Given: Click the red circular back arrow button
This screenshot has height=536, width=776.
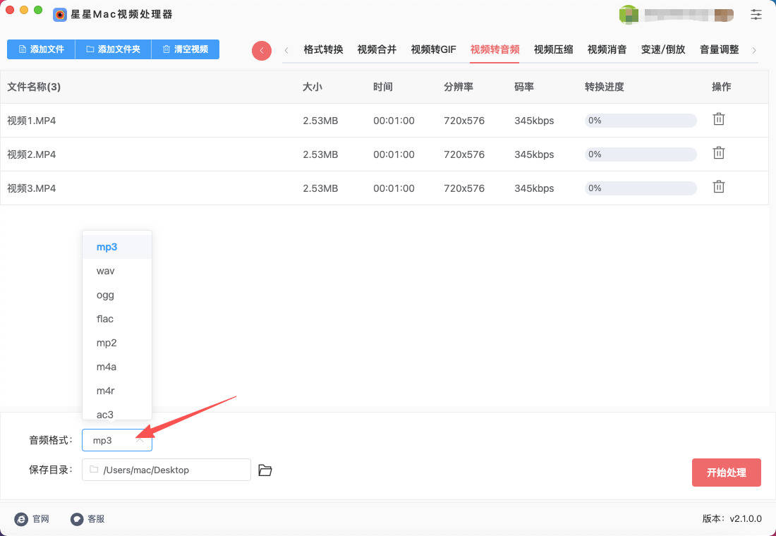Looking at the screenshot, I should coord(262,50).
